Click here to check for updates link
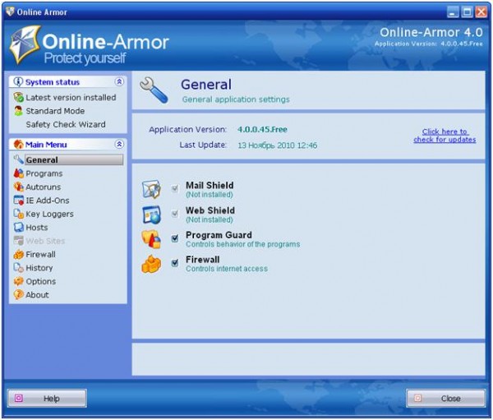This screenshot has width=493, height=420. coord(445,136)
